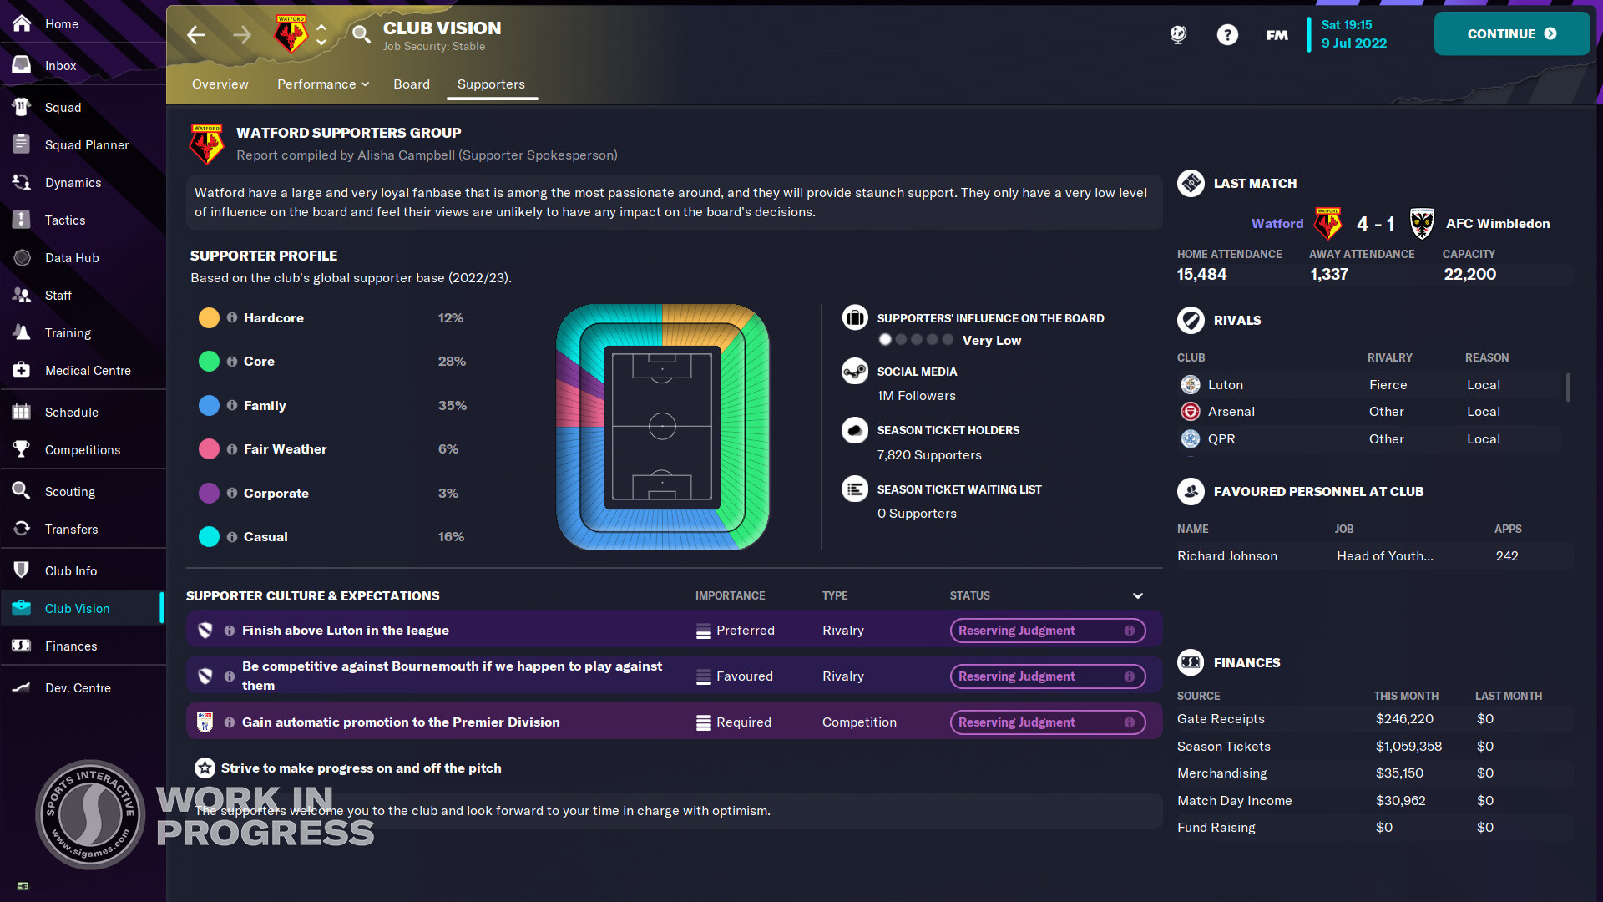Switch to the Overview tab
The image size is (1603, 902).
click(219, 84)
